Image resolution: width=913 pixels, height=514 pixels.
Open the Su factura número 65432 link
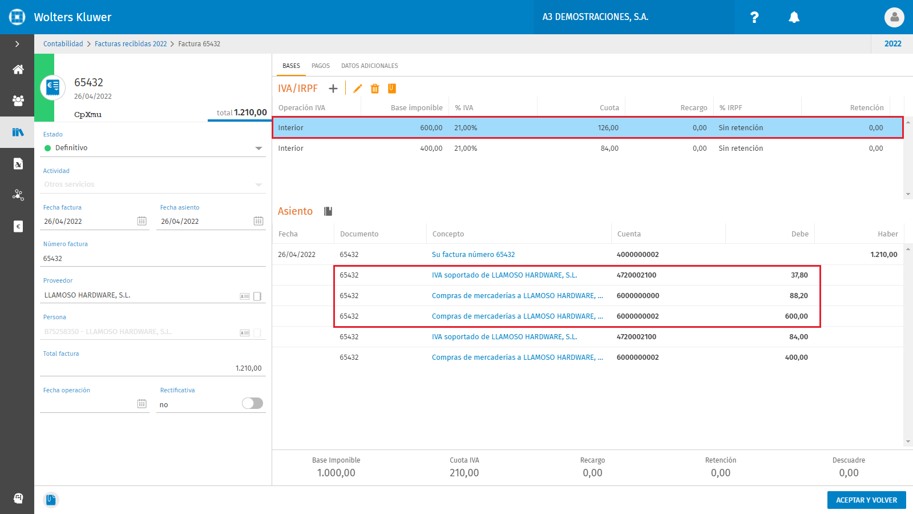[x=473, y=255]
